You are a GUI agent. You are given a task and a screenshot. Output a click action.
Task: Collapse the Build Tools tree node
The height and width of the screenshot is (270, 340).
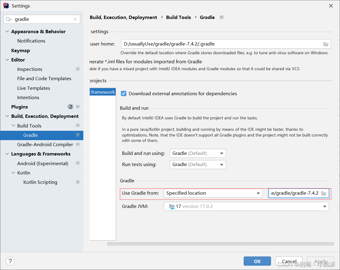tap(13, 126)
